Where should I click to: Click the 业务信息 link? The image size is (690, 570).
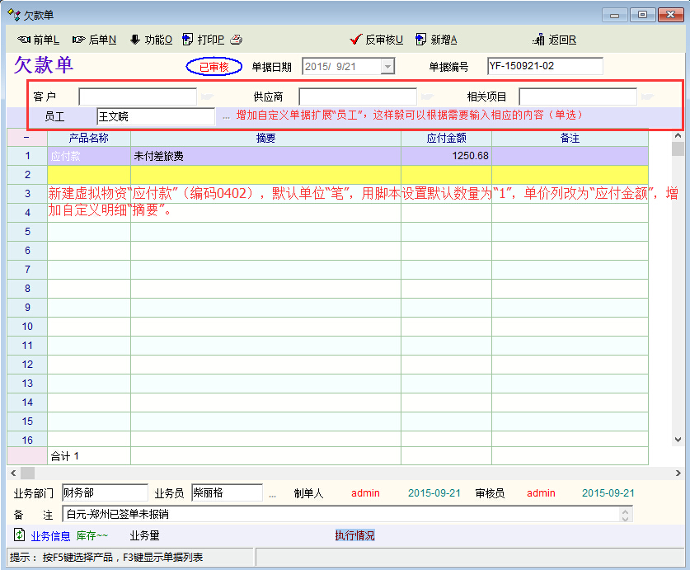tap(50, 535)
